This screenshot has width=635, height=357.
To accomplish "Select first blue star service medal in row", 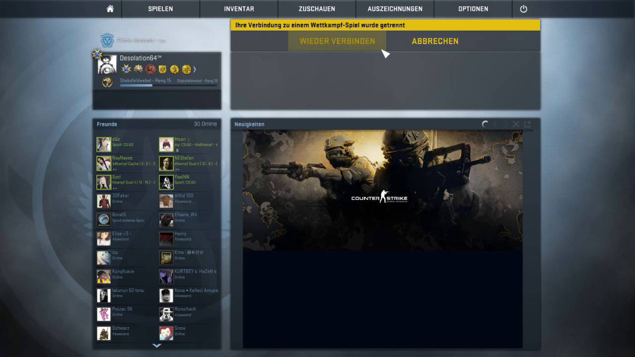I will 126,69.
